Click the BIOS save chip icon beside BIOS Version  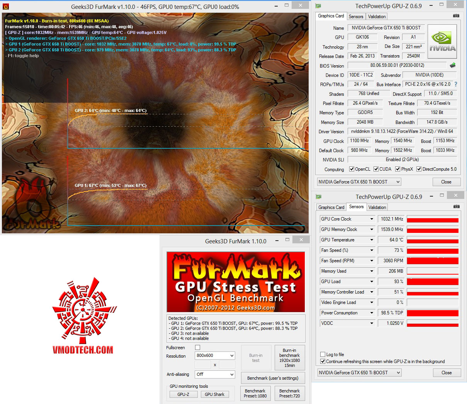(453, 65)
